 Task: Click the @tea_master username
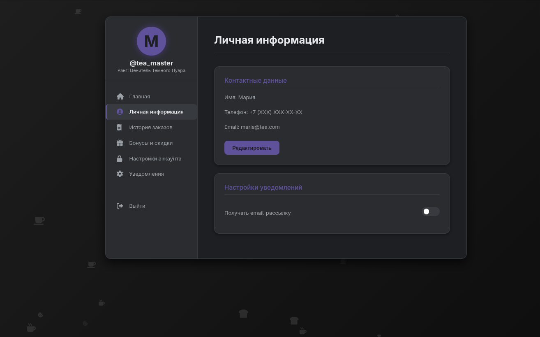coord(151,63)
